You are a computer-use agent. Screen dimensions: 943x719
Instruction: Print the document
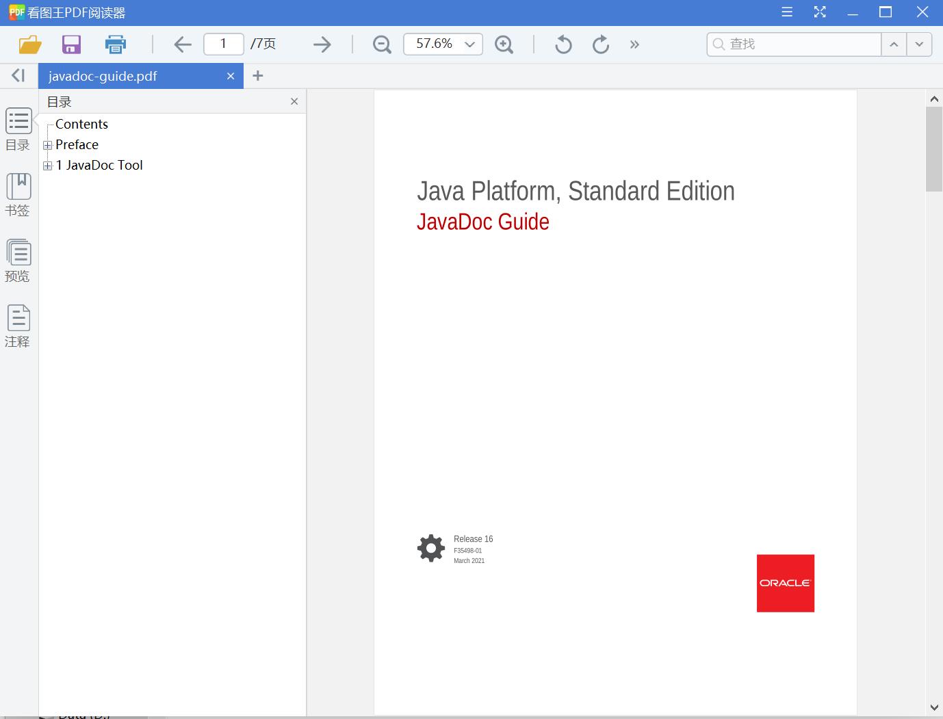tap(115, 44)
